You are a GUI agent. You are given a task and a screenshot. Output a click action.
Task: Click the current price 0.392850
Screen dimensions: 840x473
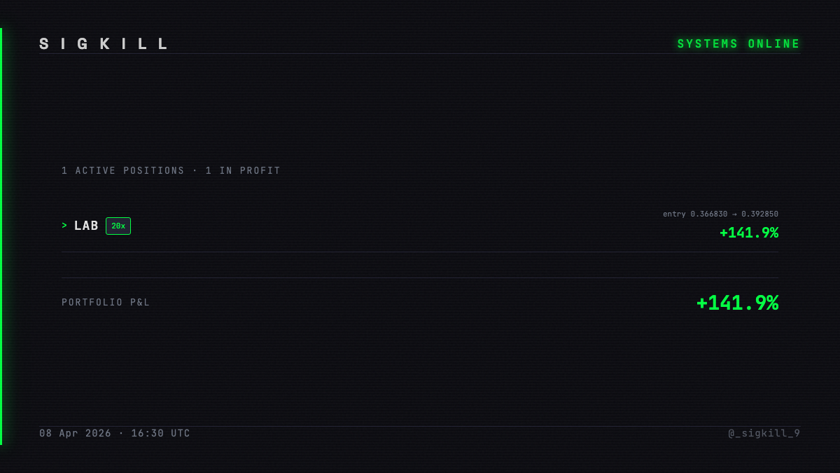[759, 214]
